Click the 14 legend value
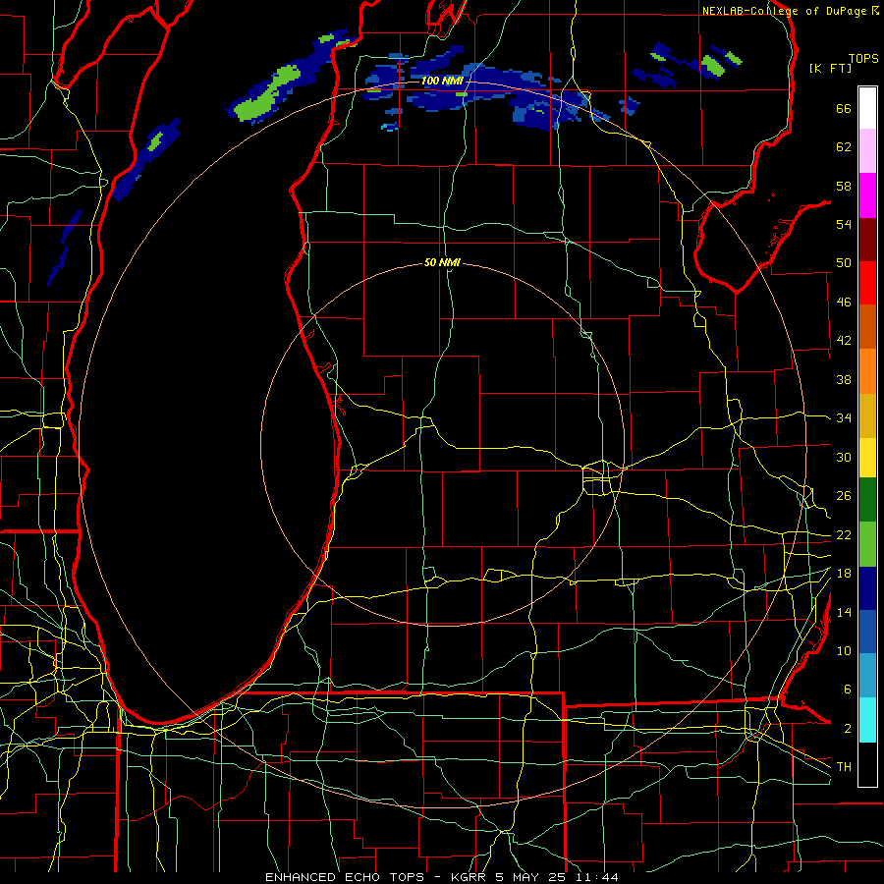884x884 pixels. coord(844,612)
